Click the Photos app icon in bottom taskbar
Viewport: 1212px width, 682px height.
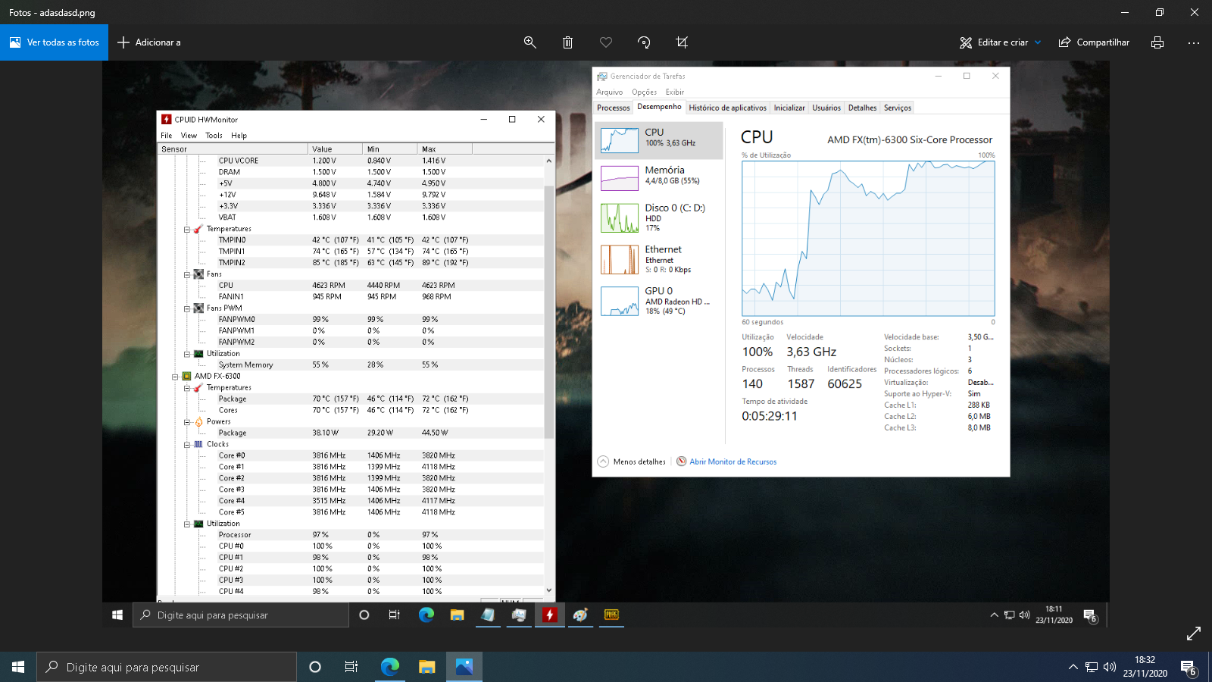point(464,667)
